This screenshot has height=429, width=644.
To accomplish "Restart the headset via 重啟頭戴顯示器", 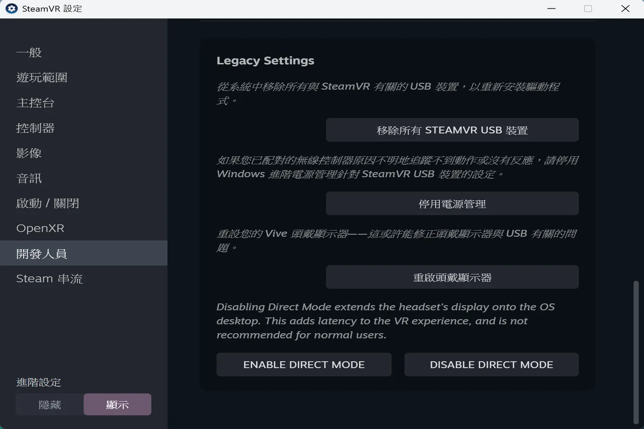I will (x=452, y=277).
